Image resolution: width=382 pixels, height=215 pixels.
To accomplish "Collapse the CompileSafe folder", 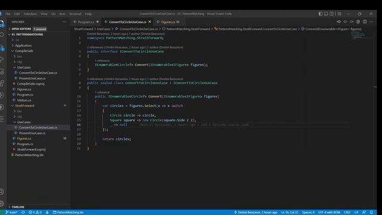I will point(38,51).
